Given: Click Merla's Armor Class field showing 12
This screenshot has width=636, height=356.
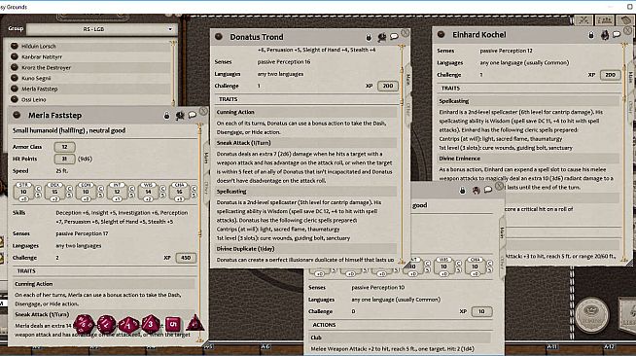Looking at the screenshot, I should (64, 147).
